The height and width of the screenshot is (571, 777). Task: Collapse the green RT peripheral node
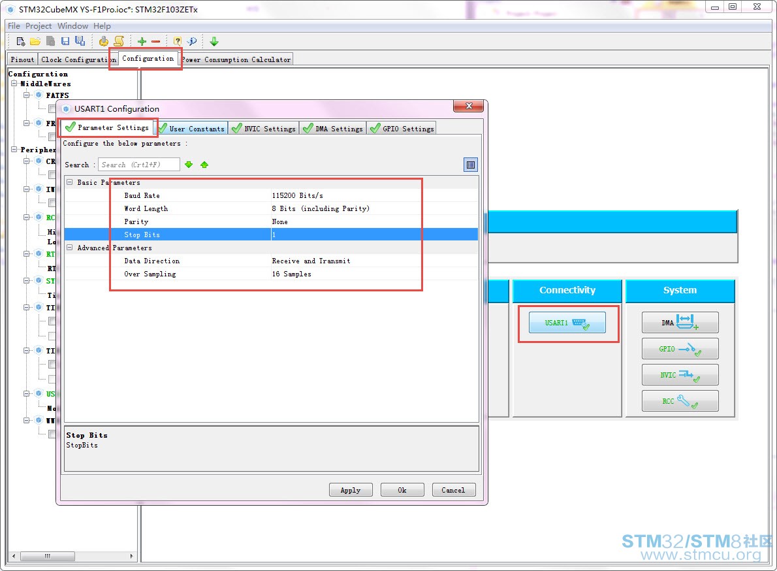tap(26, 253)
